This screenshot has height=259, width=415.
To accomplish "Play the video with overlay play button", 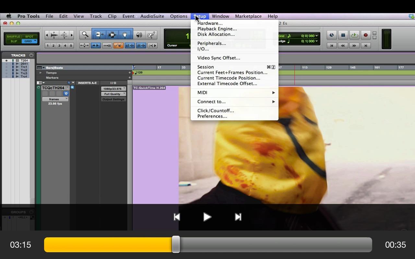I will (x=207, y=217).
